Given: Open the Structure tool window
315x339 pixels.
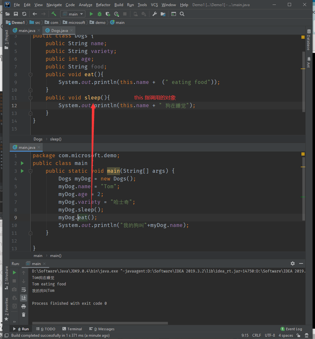Looking at the screenshot, I should (x=6, y=278).
